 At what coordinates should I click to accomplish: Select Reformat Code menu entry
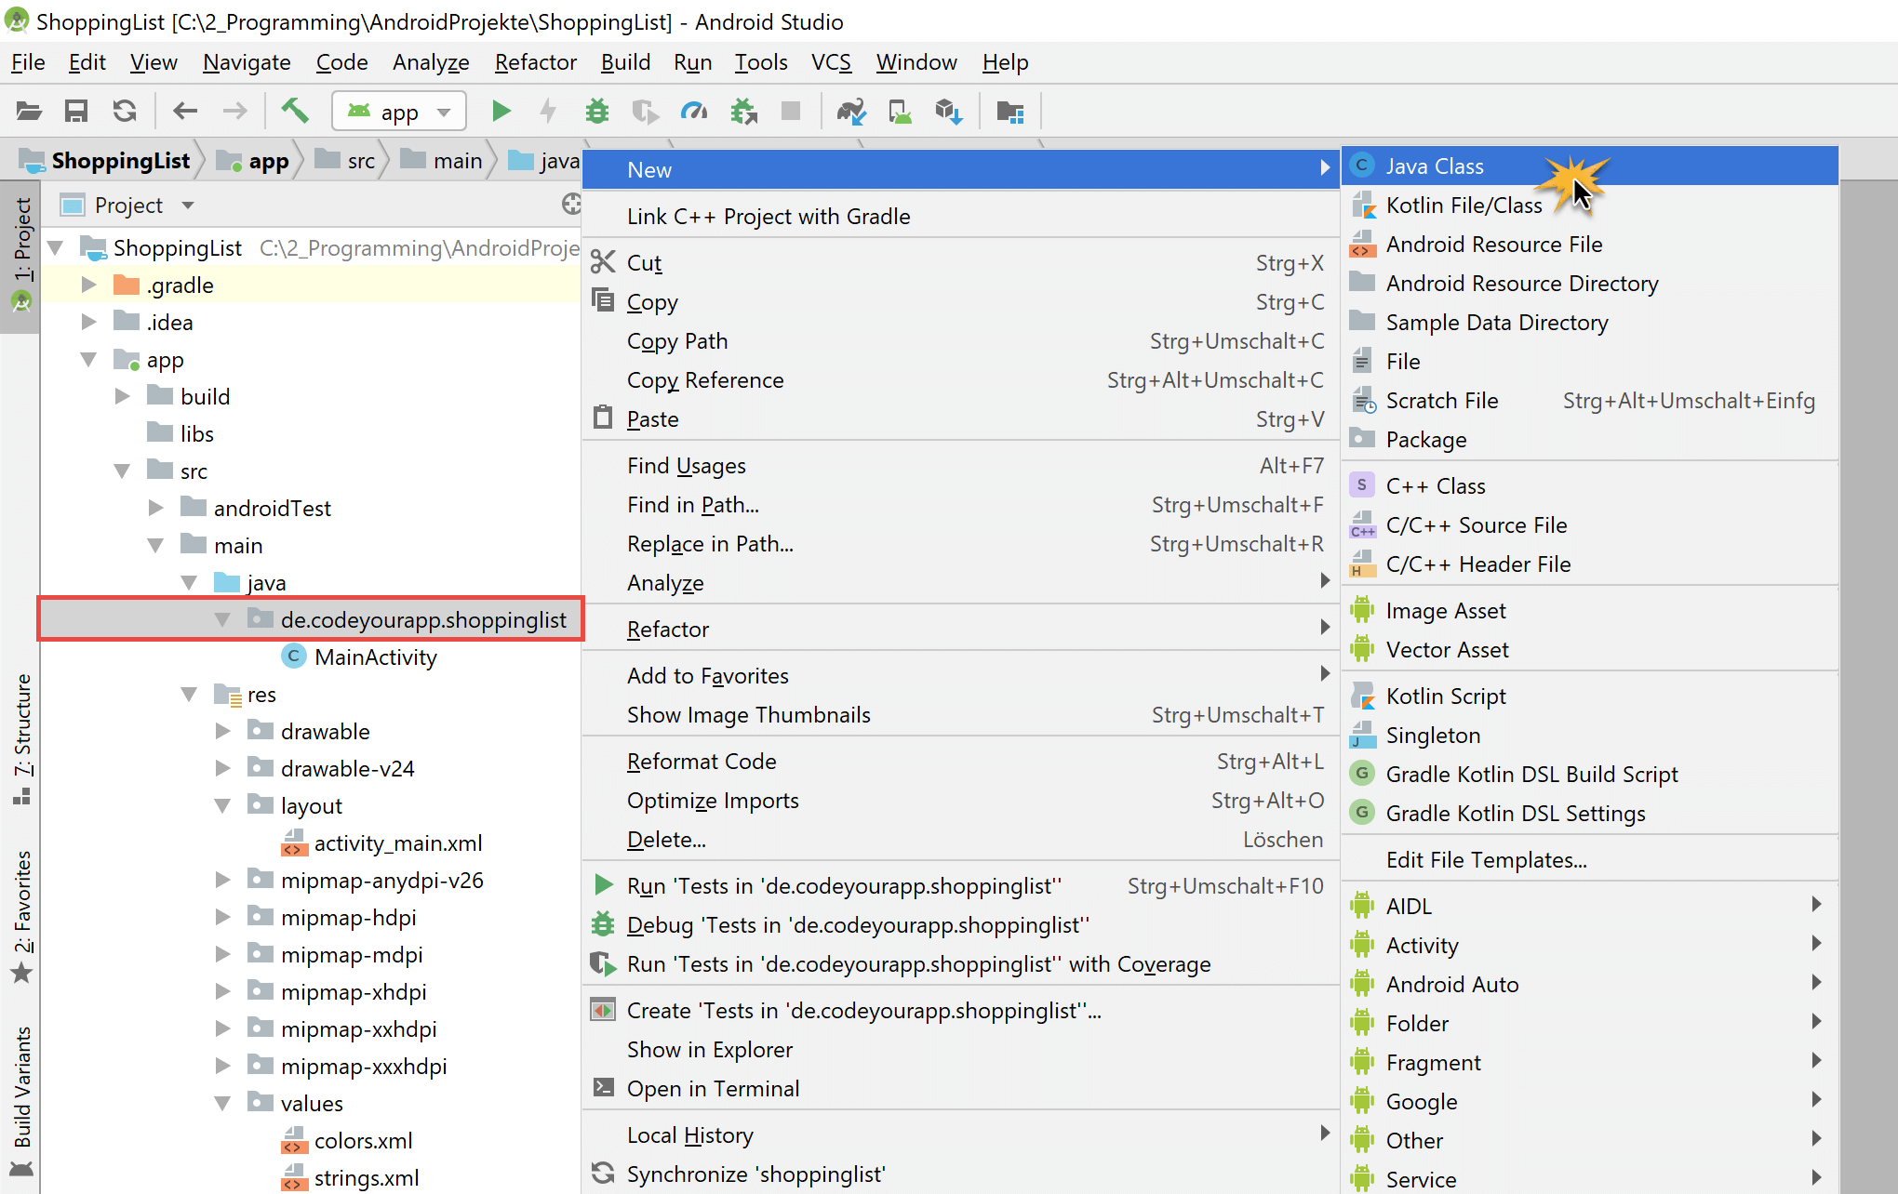click(x=961, y=762)
